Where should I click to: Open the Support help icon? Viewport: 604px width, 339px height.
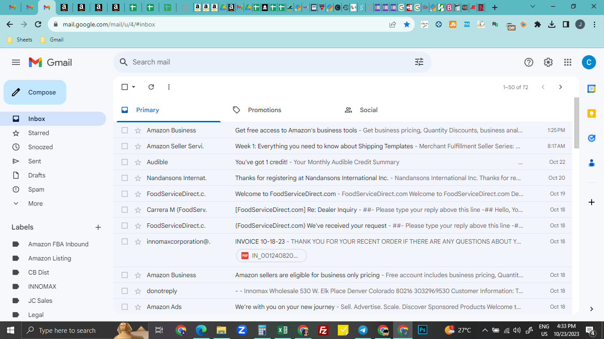529,62
